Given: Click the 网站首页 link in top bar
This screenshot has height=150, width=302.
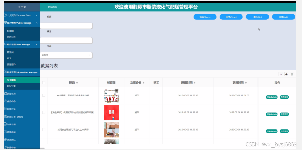Looking at the screenshot, I should (53, 7).
